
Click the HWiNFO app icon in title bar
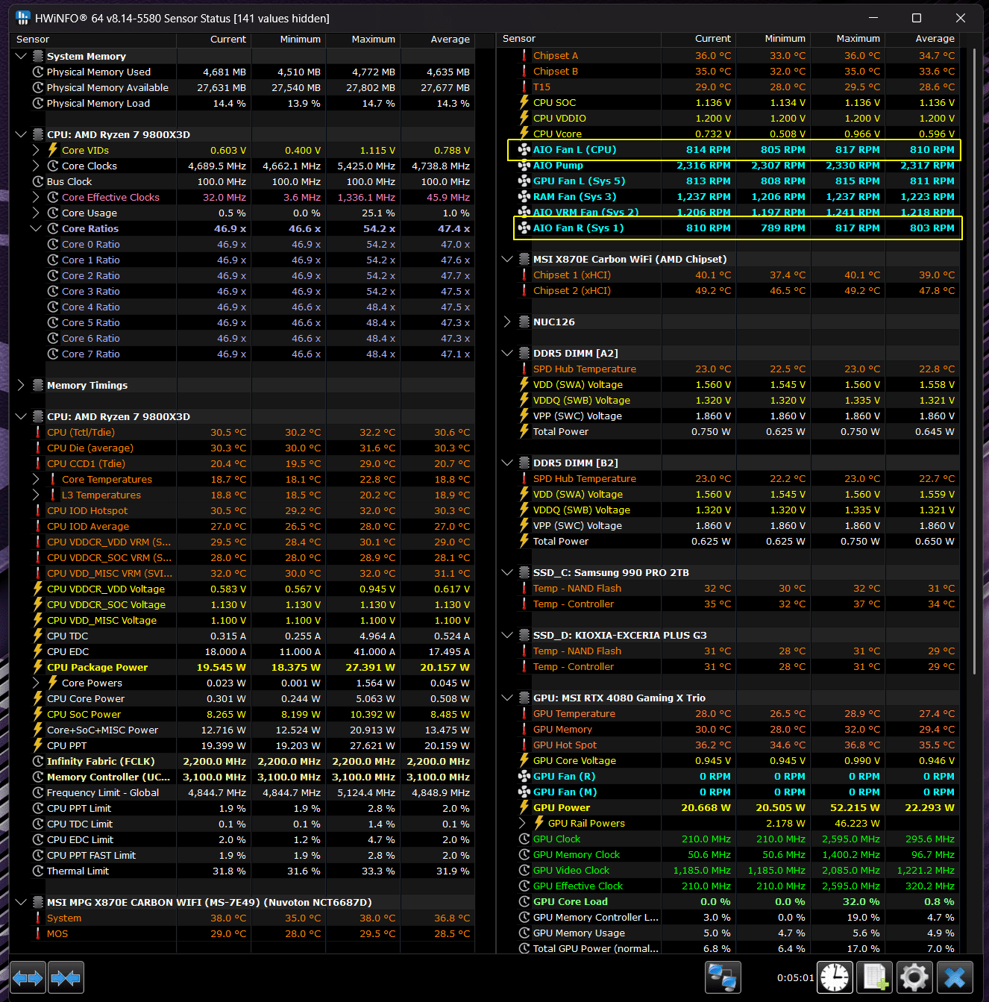(23, 18)
